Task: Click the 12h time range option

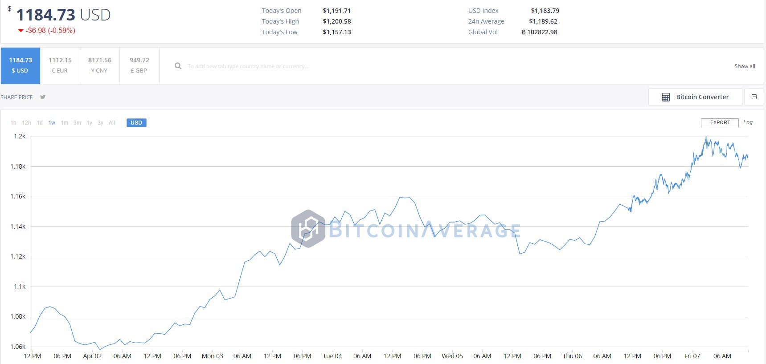Action: pos(26,123)
